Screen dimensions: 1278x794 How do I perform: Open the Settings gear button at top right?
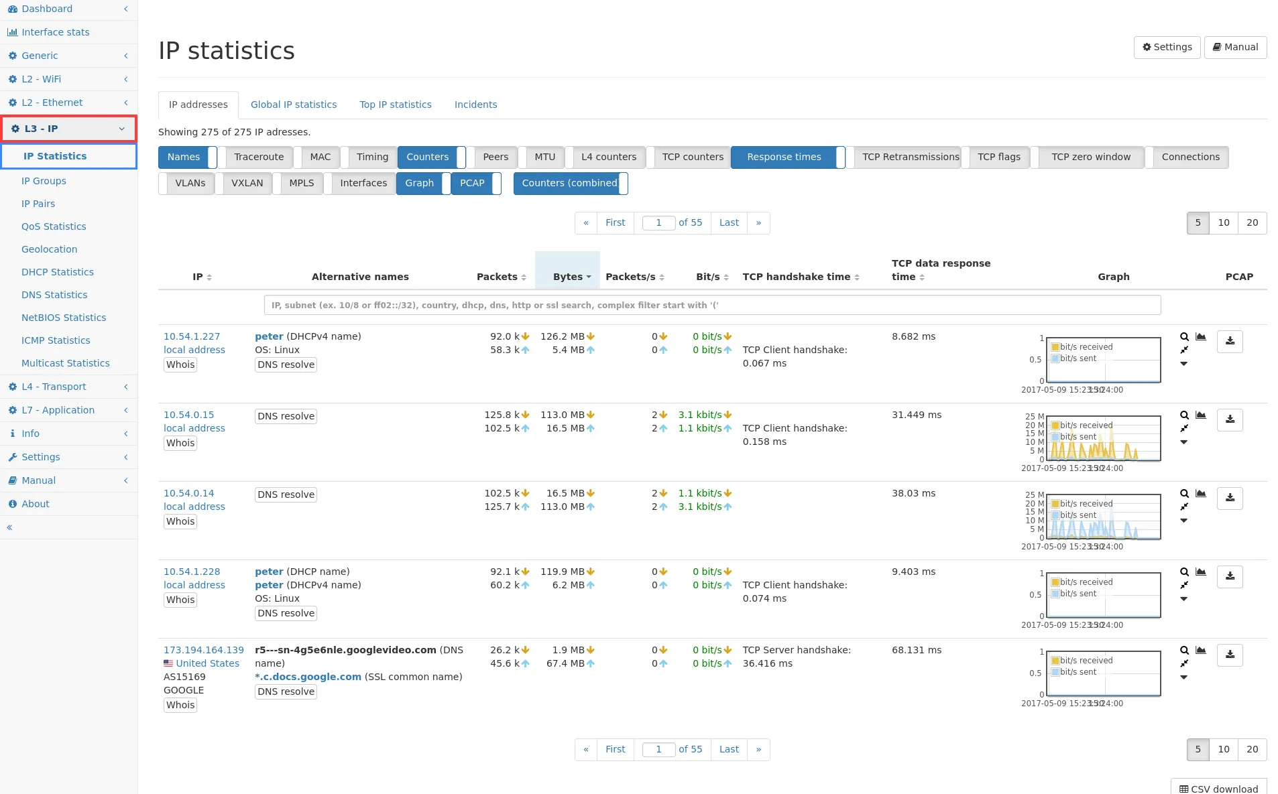point(1167,47)
